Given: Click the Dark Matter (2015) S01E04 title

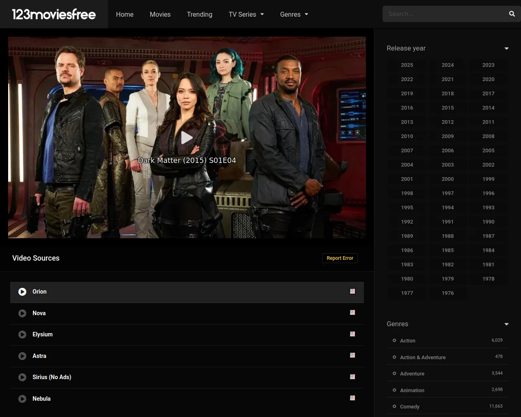Looking at the screenshot, I should (x=187, y=160).
